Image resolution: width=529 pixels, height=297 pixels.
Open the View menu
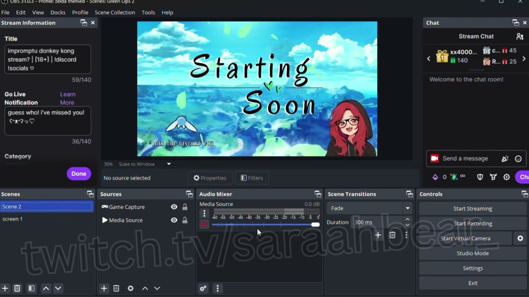(38, 12)
